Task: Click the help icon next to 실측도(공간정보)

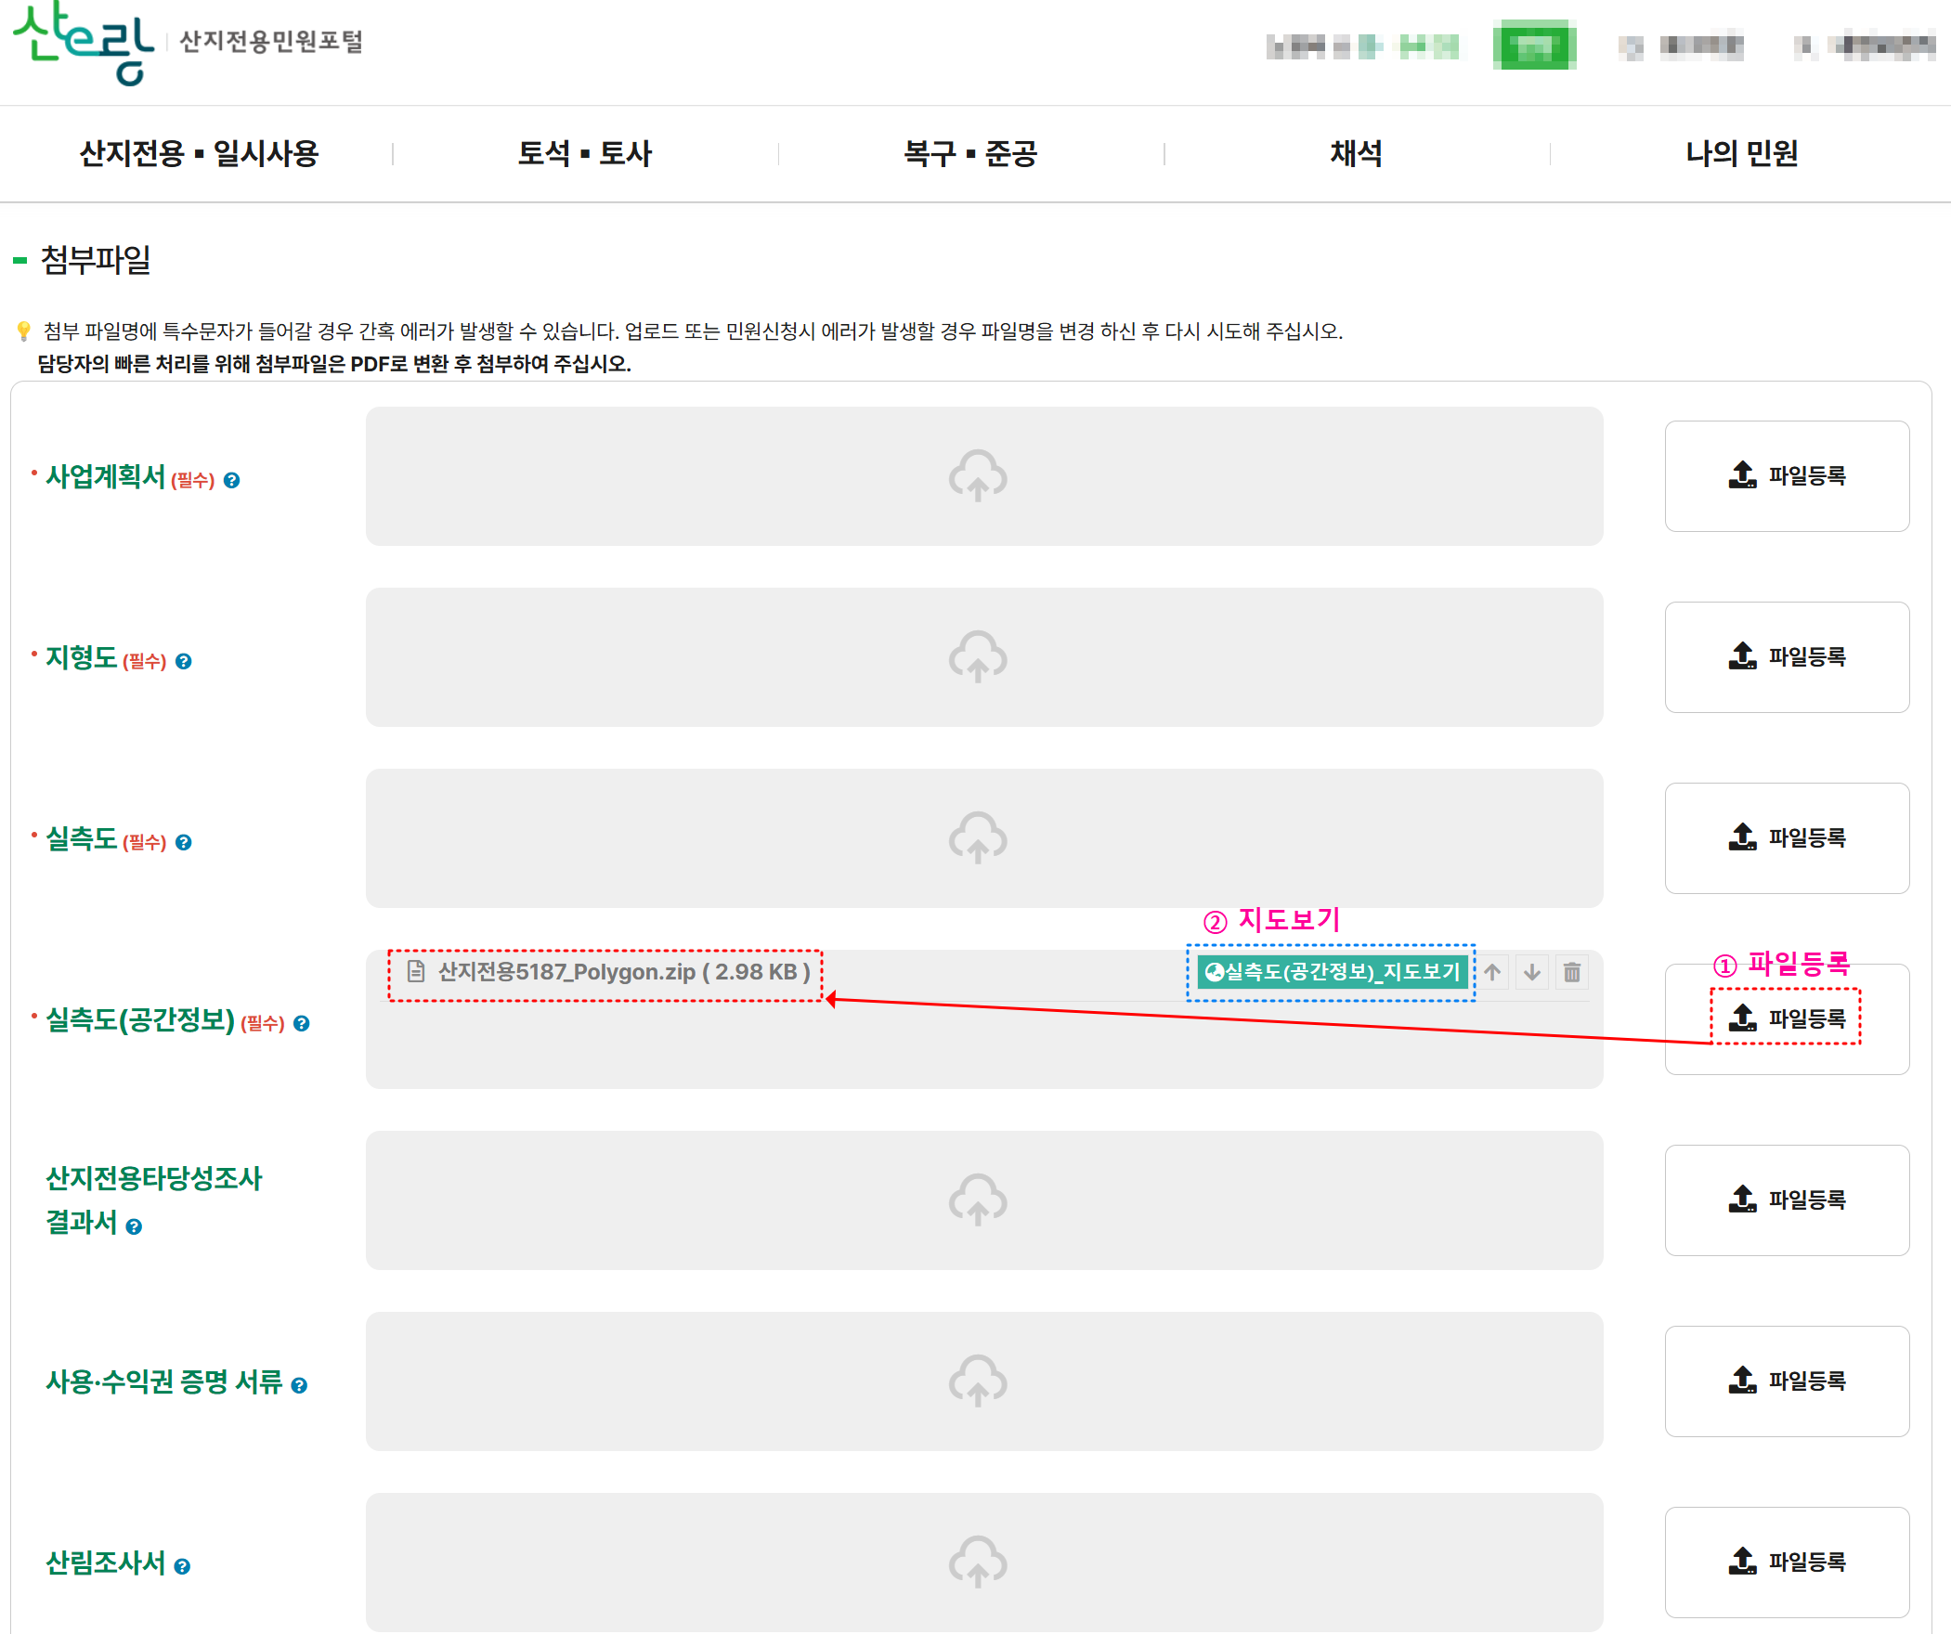Action: pyautogui.click(x=300, y=1023)
